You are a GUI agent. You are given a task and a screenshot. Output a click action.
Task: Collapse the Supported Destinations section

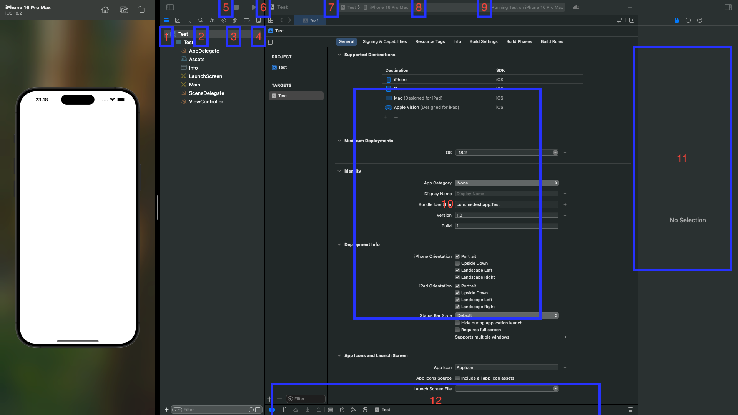(x=339, y=55)
